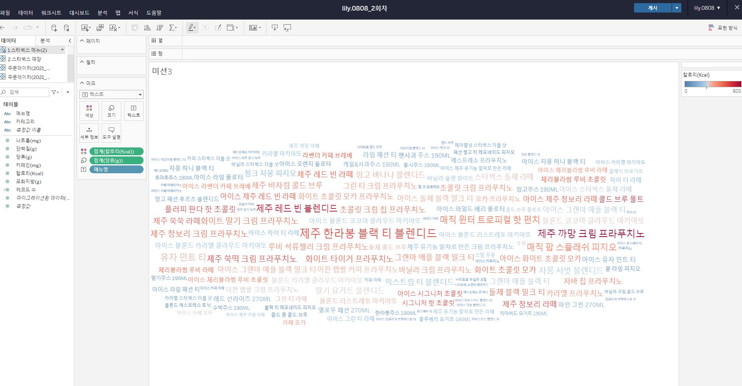Open the 서식 menu
The height and width of the screenshot is (386, 742).
(133, 13)
